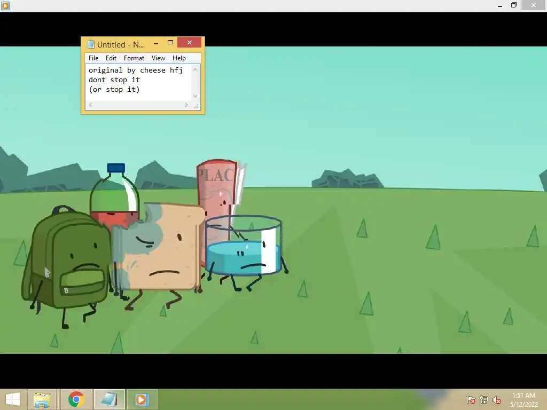The height and width of the screenshot is (410, 547).
Task: Click the muted volume tray icon
Action: pyautogui.click(x=497, y=399)
